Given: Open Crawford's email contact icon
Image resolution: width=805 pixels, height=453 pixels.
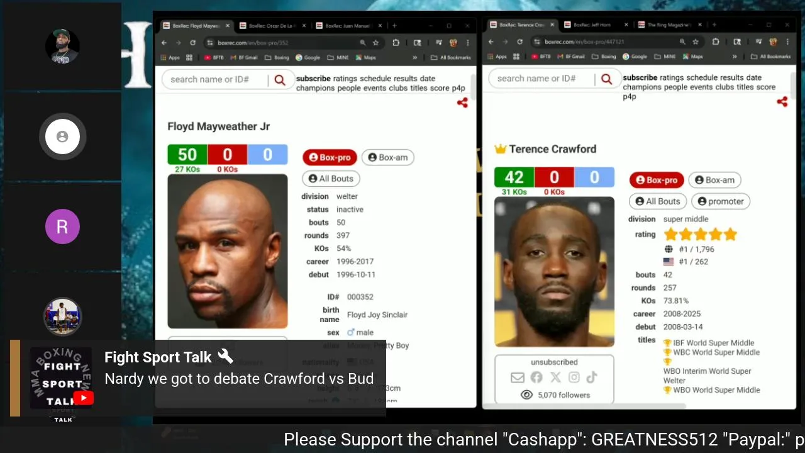Looking at the screenshot, I should [517, 377].
